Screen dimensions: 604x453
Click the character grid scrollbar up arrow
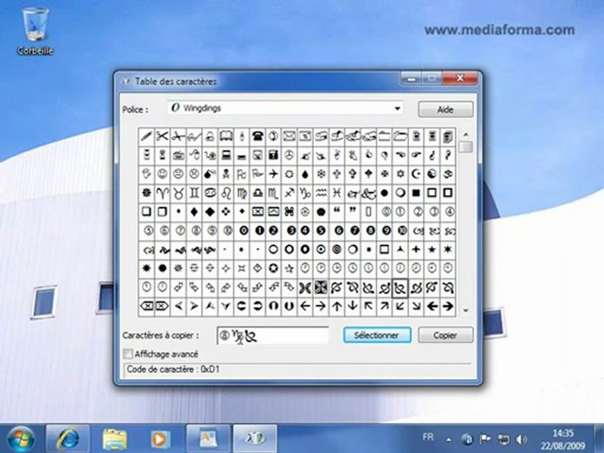(x=466, y=135)
